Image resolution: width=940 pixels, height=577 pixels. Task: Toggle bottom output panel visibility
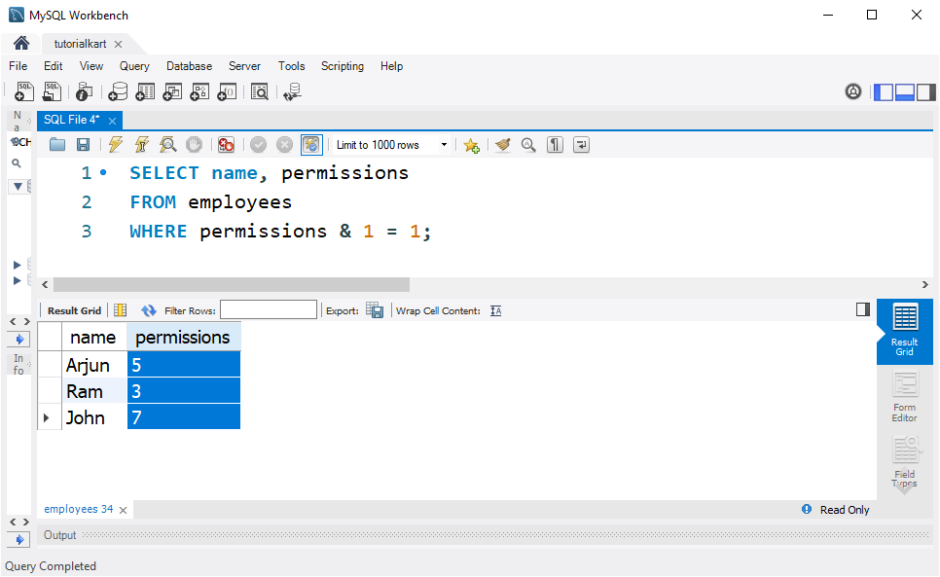pos(905,92)
